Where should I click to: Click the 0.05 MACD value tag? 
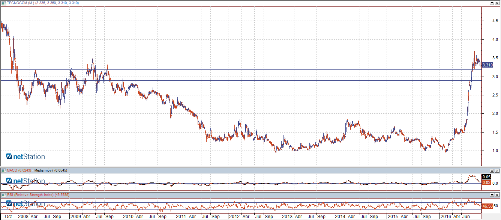coord(486,177)
